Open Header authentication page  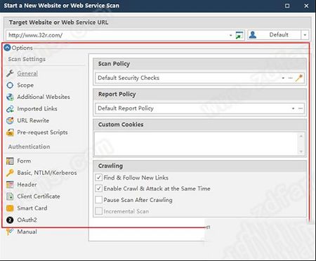pos(27,185)
